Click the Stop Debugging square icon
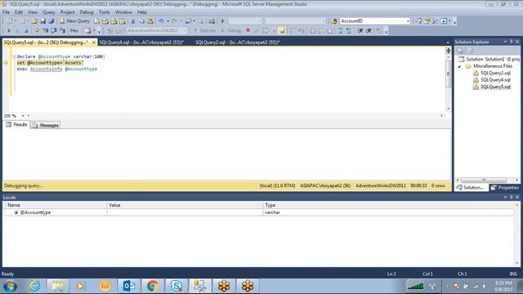 (25, 31)
